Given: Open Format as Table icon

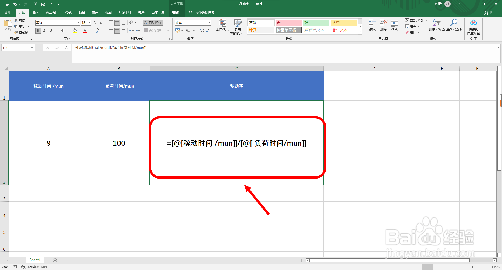Looking at the screenshot, I should (238, 23).
